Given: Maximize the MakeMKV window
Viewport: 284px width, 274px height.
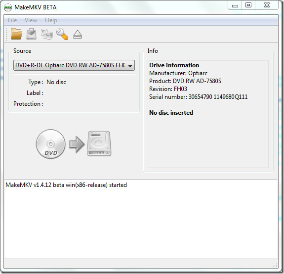Looking at the screenshot, I should coord(248,5).
